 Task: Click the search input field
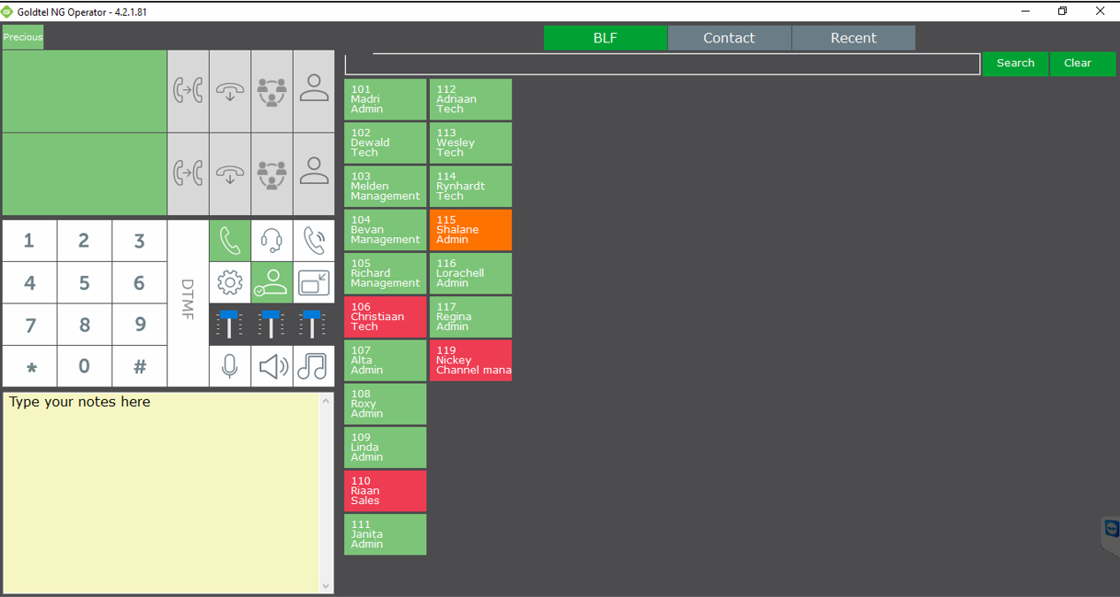[662, 64]
